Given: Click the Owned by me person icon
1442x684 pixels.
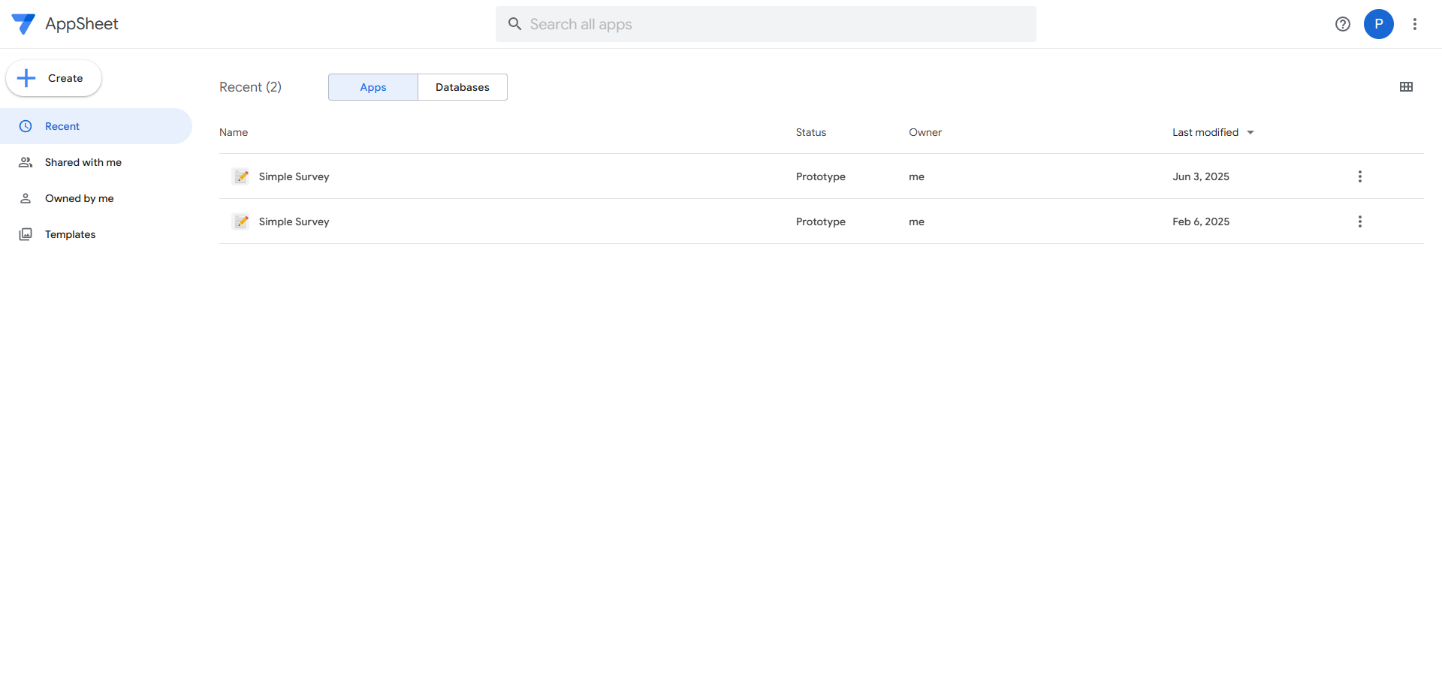Looking at the screenshot, I should pyautogui.click(x=26, y=198).
